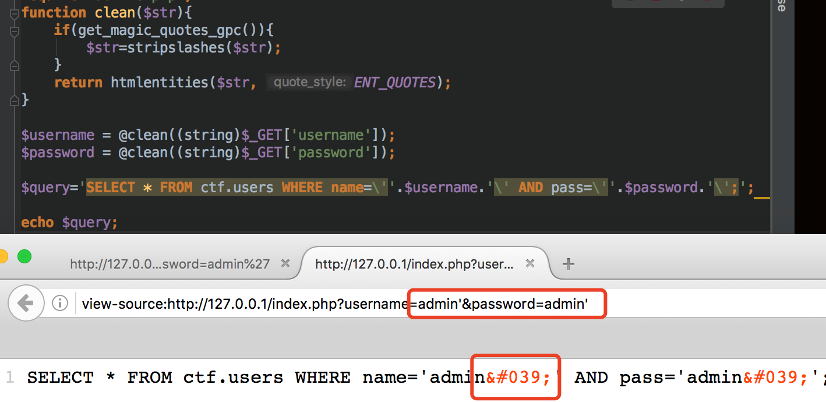Close the active index.php?user... tab
The image size is (826, 402).
(x=530, y=264)
